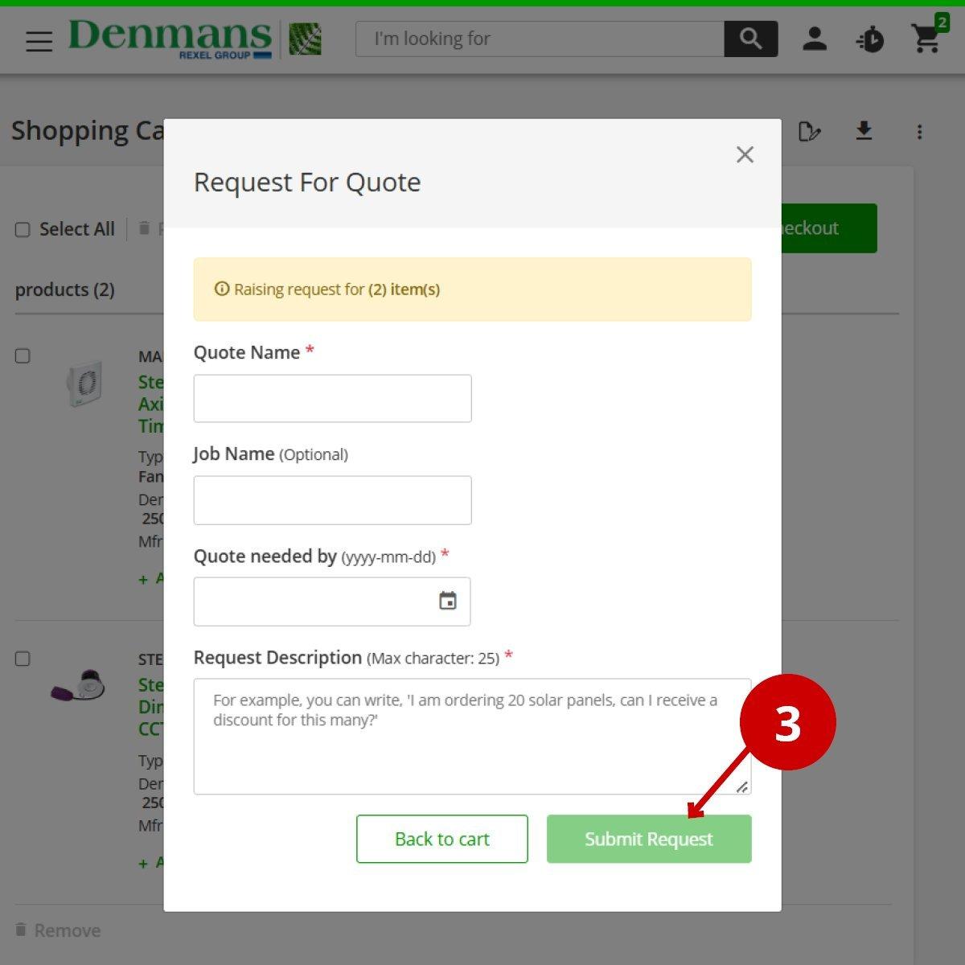Screen dimensions: 965x965
Task: Click the Denmans logo
Action: [x=169, y=37]
